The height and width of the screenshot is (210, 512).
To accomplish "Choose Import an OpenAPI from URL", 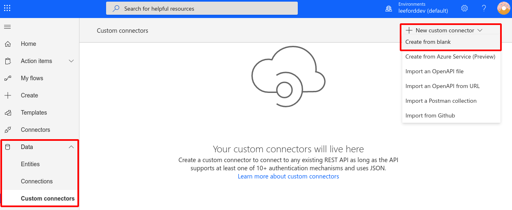I will [451, 86].
